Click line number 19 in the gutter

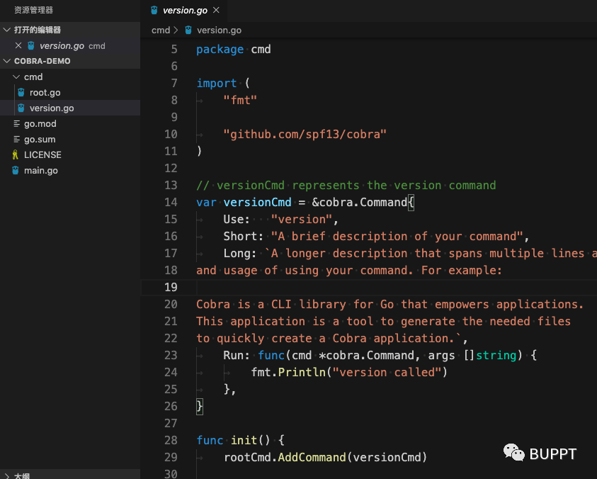point(171,287)
